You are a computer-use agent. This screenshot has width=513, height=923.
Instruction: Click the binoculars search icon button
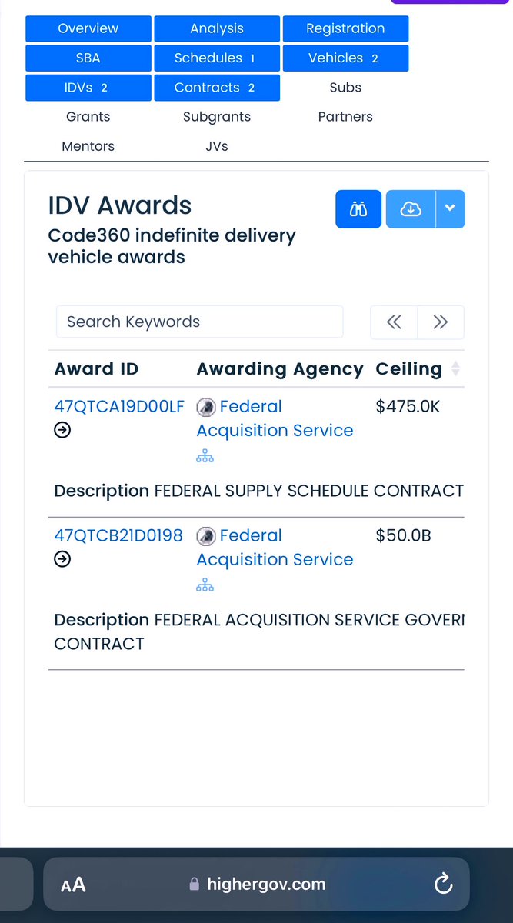point(358,209)
